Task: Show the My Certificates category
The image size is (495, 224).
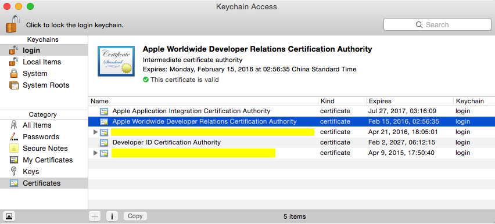Action: click(44, 160)
